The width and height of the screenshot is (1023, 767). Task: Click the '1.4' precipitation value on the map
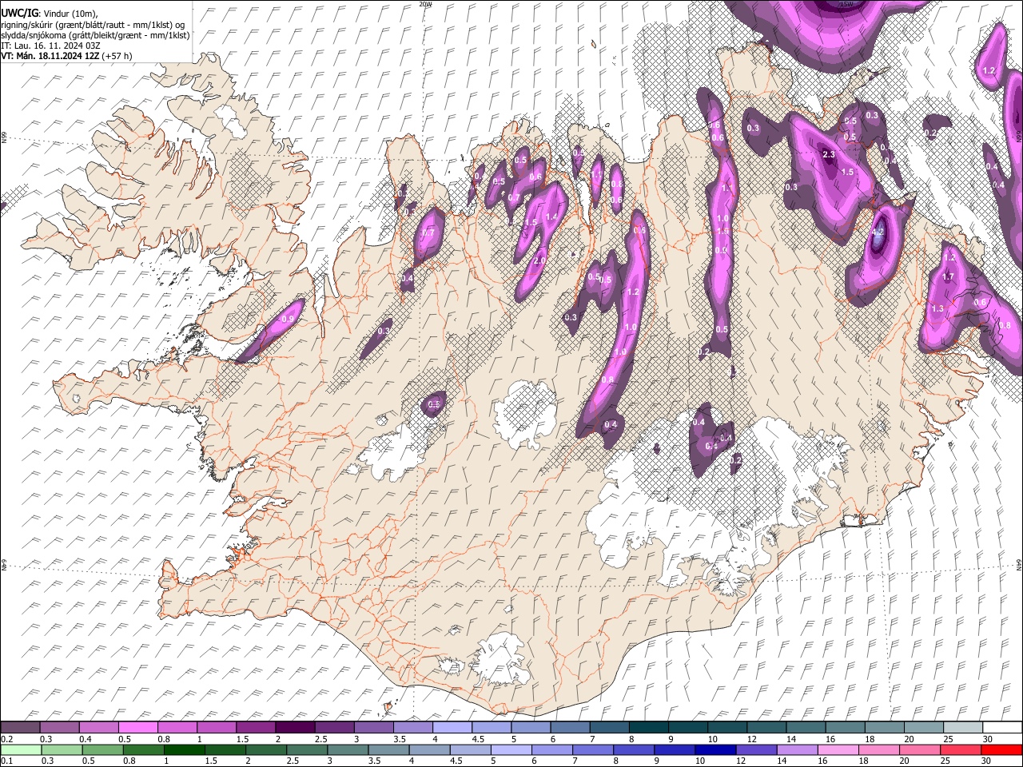[551, 217]
